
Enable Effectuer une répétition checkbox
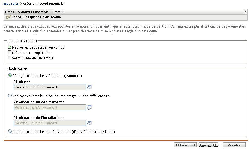(x=10, y=53)
